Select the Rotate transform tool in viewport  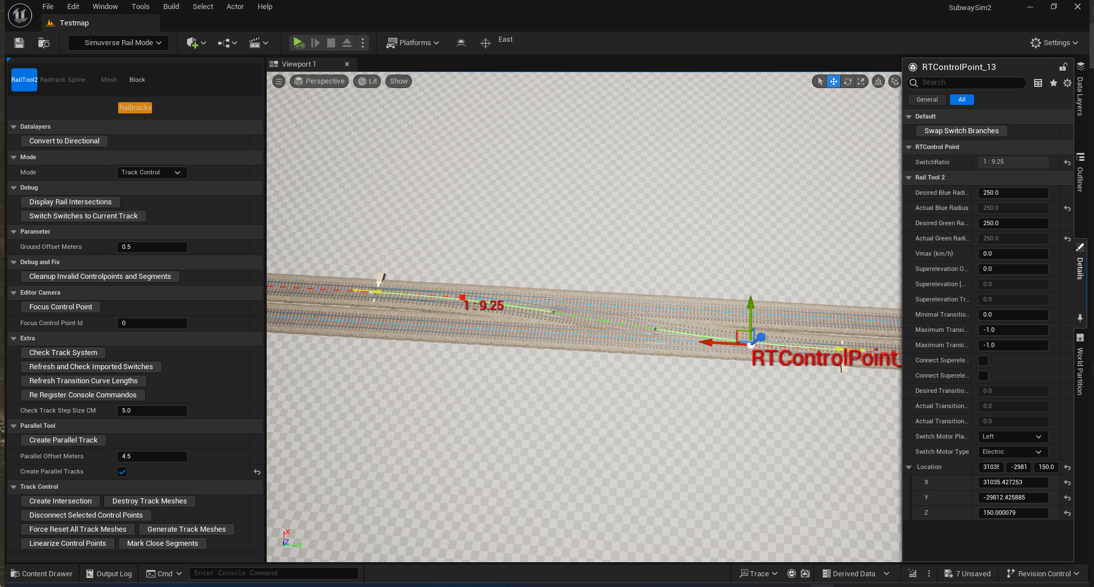coord(848,81)
